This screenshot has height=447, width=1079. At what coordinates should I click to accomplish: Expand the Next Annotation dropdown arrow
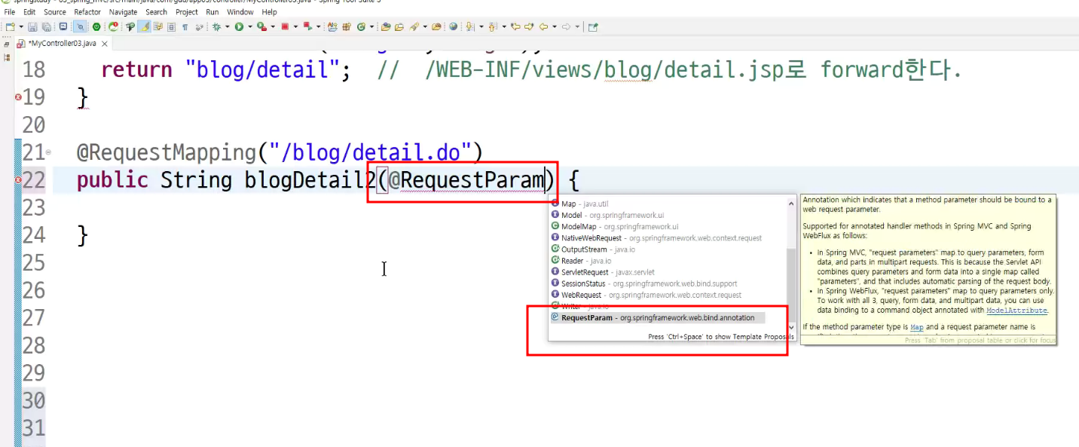(481, 26)
